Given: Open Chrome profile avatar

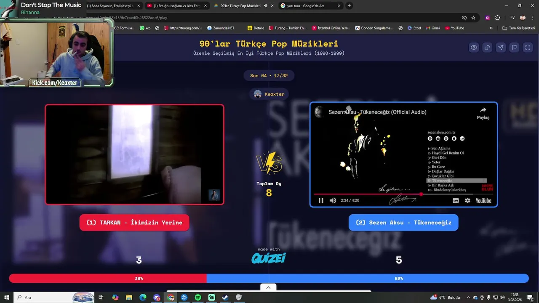Looking at the screenshot, I should pyautogui.click(x=523, y=18).
